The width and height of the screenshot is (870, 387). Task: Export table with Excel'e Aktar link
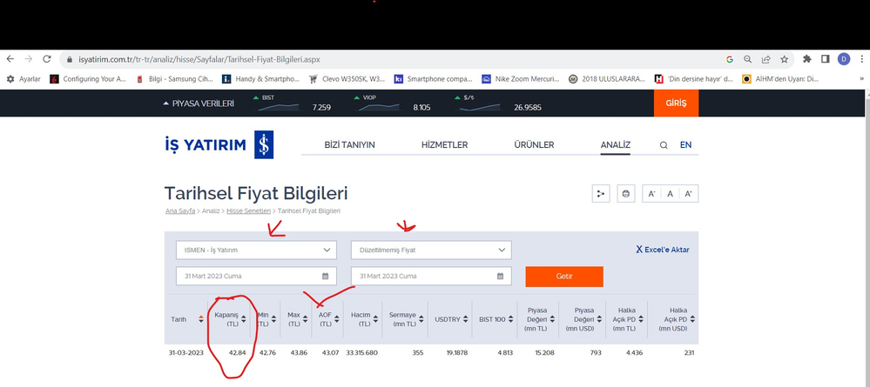click(663, 250)
